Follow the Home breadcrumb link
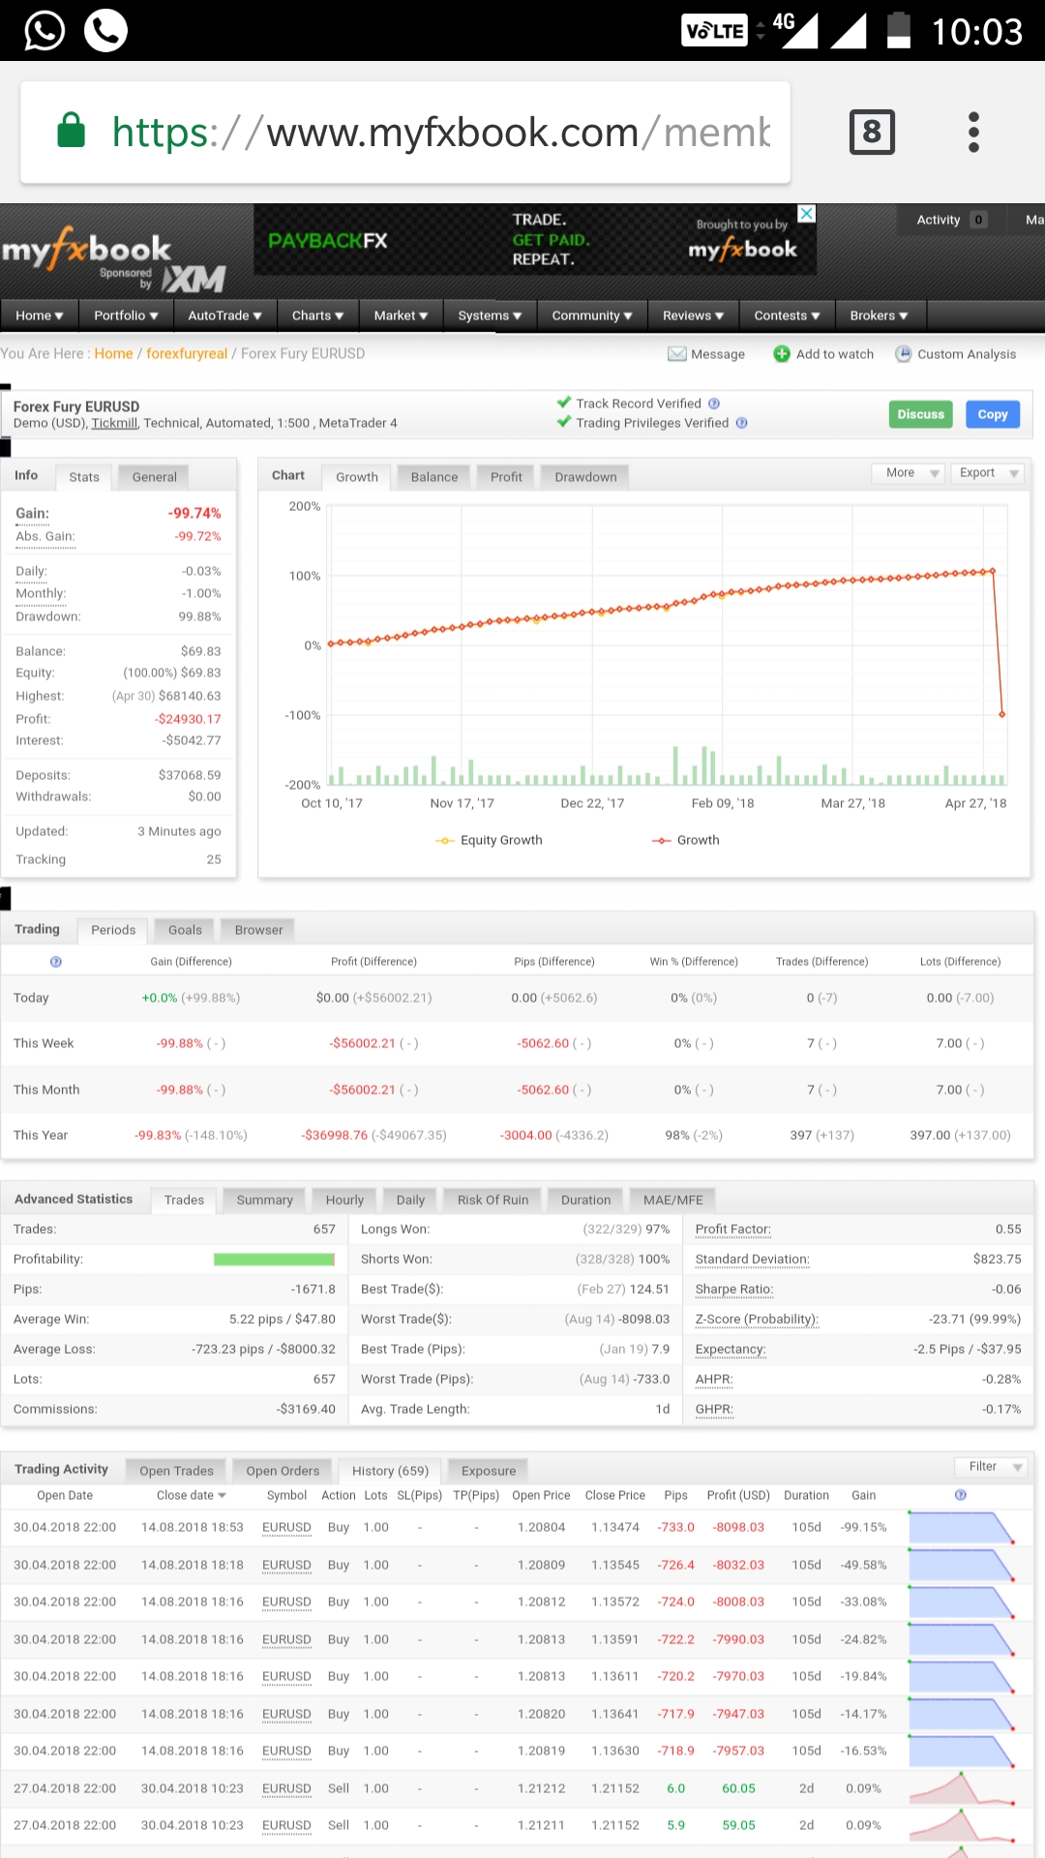This screenshot has width=1045, height=1858. point(114,354)
